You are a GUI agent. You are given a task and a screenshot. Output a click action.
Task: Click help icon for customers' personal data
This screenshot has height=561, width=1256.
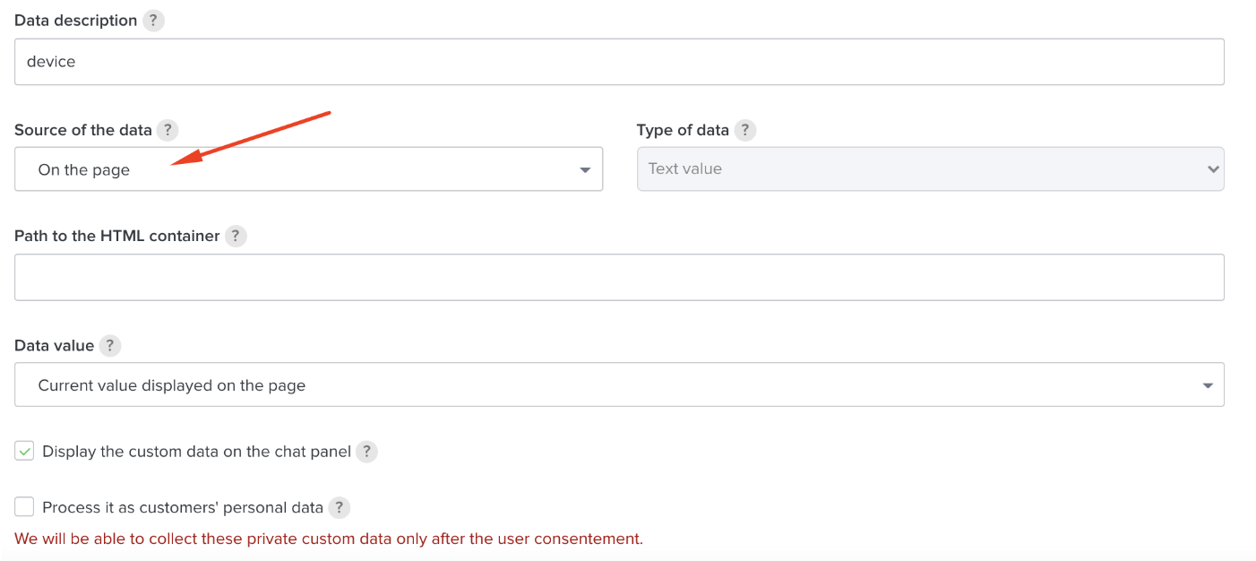click(x=339, y=508)
